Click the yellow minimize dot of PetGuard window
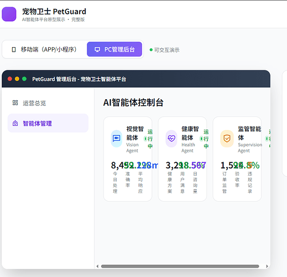Image resolution: width=287 pixels, height=277 pixels. click(17, 79)
